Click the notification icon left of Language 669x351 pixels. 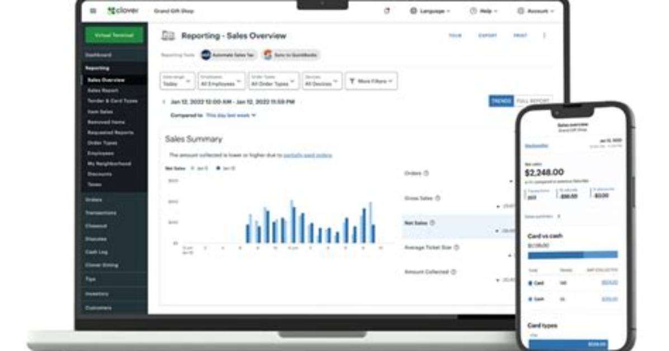pos(387,11)
